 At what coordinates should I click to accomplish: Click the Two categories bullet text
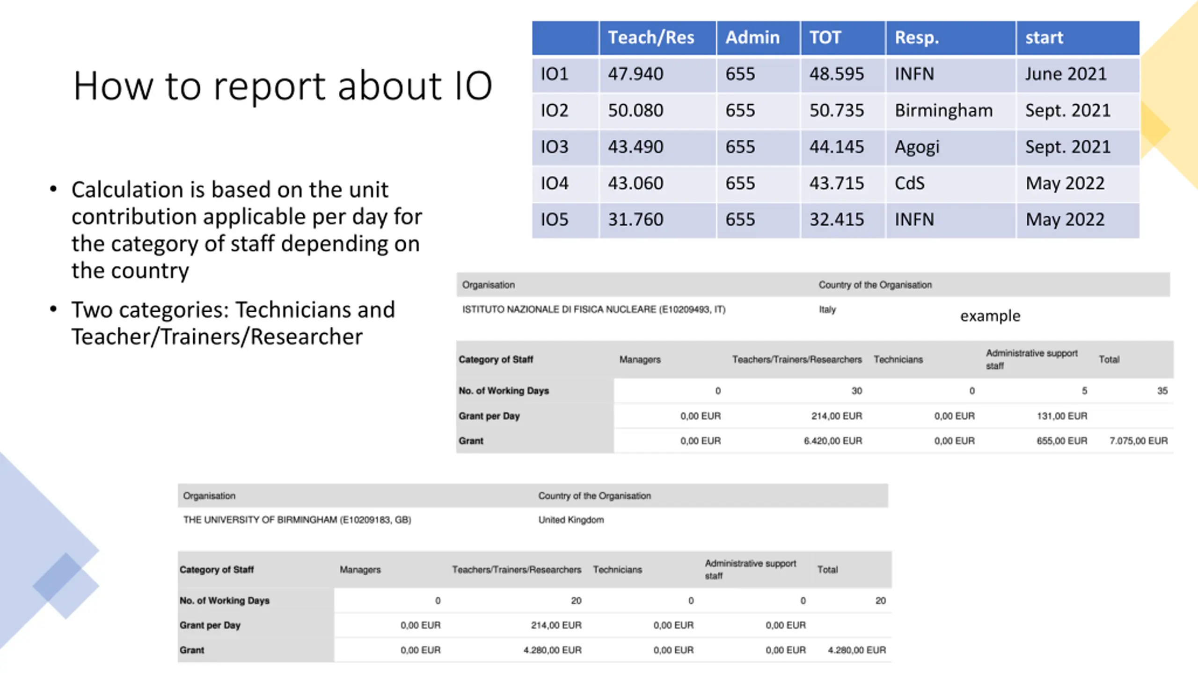coord(233,323)
